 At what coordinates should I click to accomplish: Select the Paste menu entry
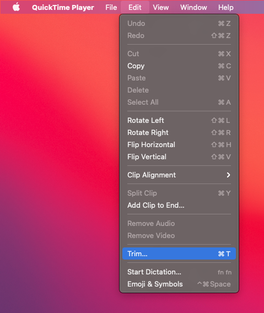(x=179, y=78)
